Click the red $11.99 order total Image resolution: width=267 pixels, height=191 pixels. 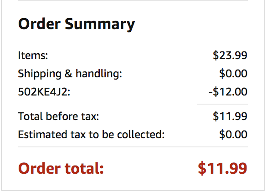tap(222, 168)
